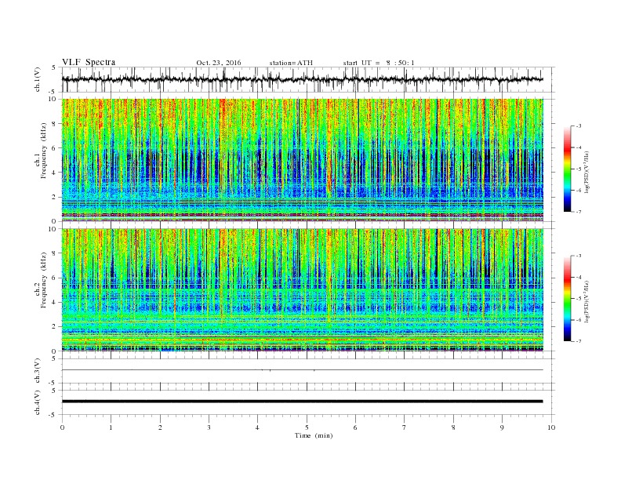The image size is (621, 480).
Task: Click the "1" tick on Time axis
Action: click(111, 427)
